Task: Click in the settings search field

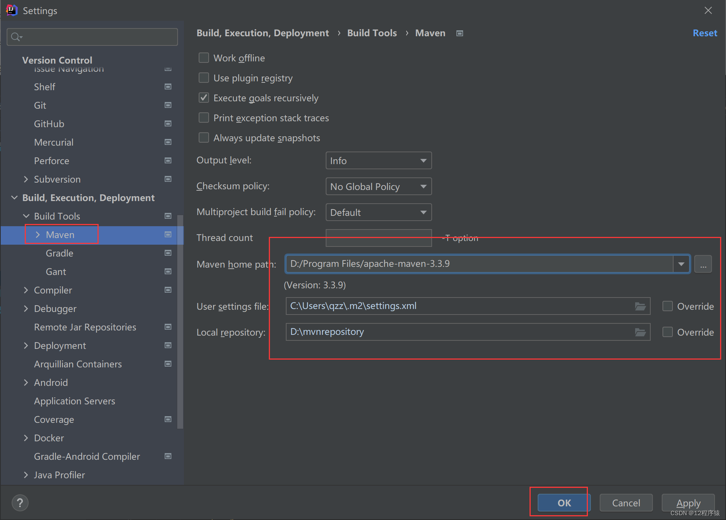Action: (92, 37)
